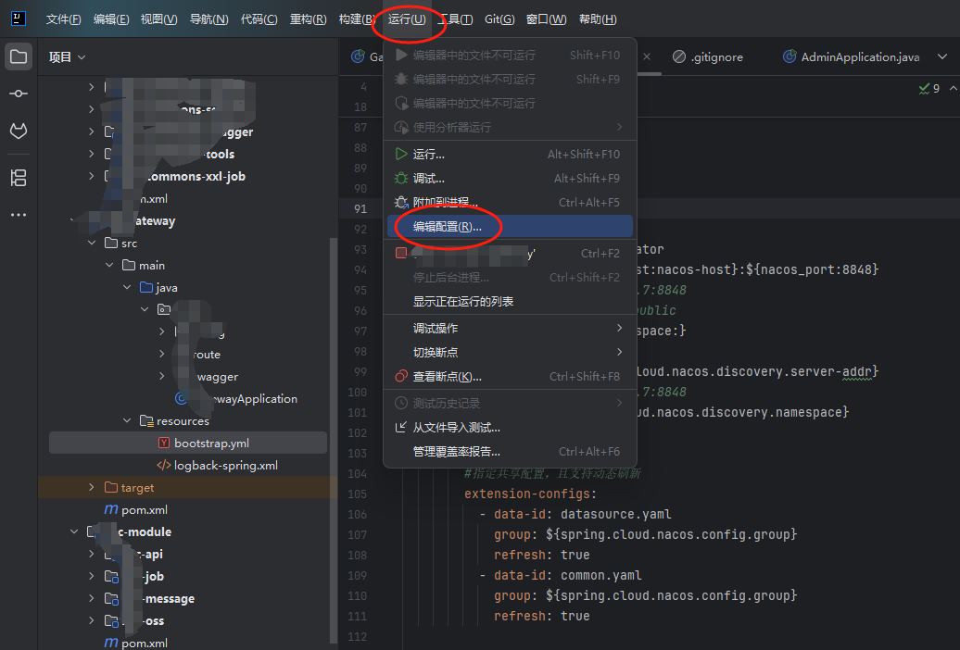960x650 pixels.
Task: Click the Import Tests from File icon
Action: tap(401, 427)
